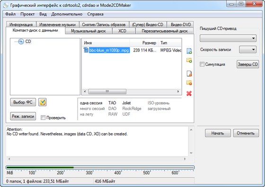This screenshot has height=187, width=265.
Task: Switch to the Информация tab
Action: click(21, 25)
